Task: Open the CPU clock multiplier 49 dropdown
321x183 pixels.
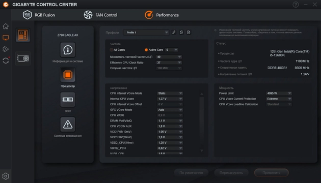Action: click(x=169, y=57)
